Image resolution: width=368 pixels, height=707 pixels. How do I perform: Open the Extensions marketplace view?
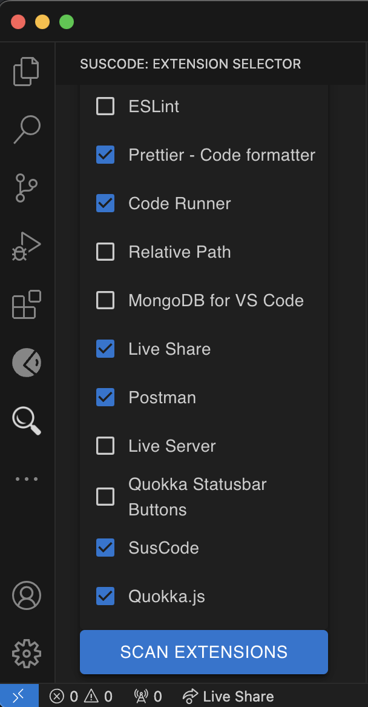pyautogui.click(x=27, y=304)
